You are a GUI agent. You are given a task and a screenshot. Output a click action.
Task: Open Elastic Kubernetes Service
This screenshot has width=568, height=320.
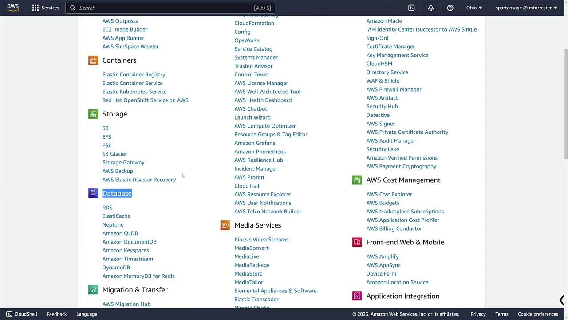134,92
